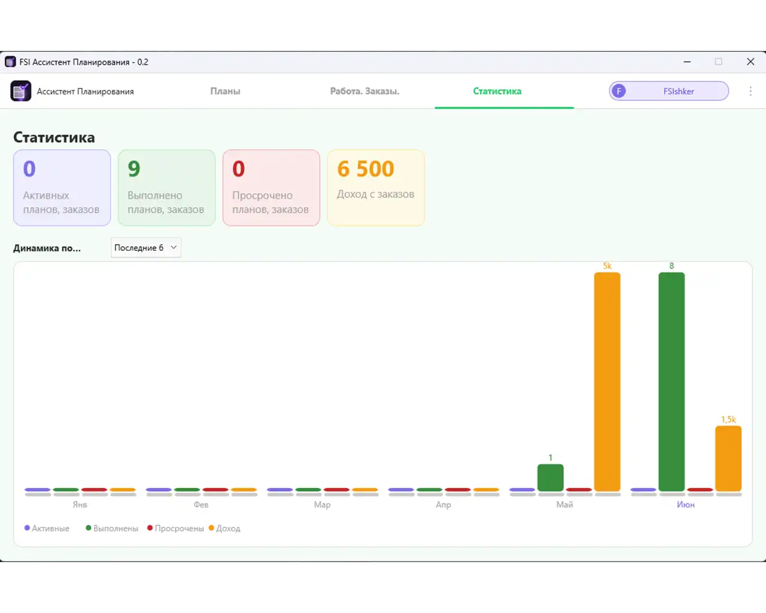This screenshot has width=766, height=613.
Task: Click the Фев month axis label
Action: [x=201, y=505]
